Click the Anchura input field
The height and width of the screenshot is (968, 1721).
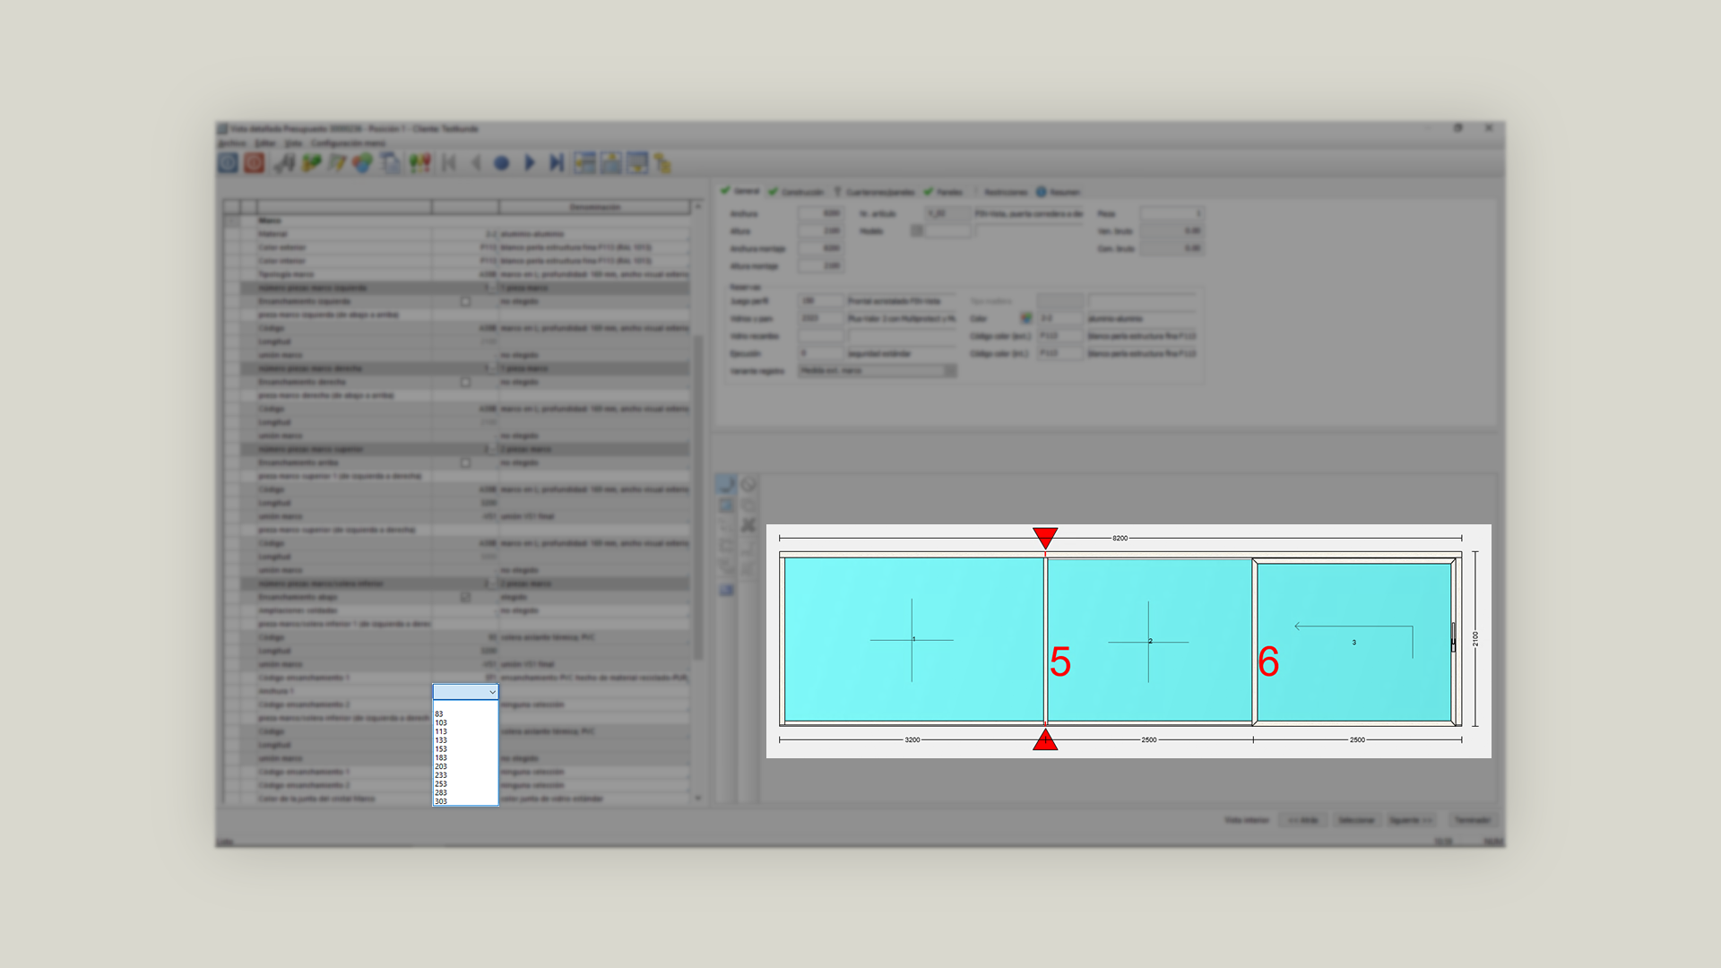[821, 214]
